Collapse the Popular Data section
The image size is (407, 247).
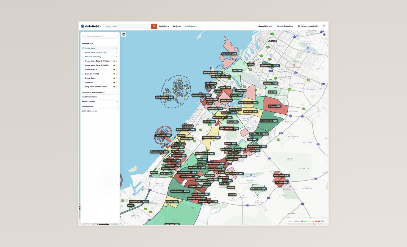click(x=117, y=44)
